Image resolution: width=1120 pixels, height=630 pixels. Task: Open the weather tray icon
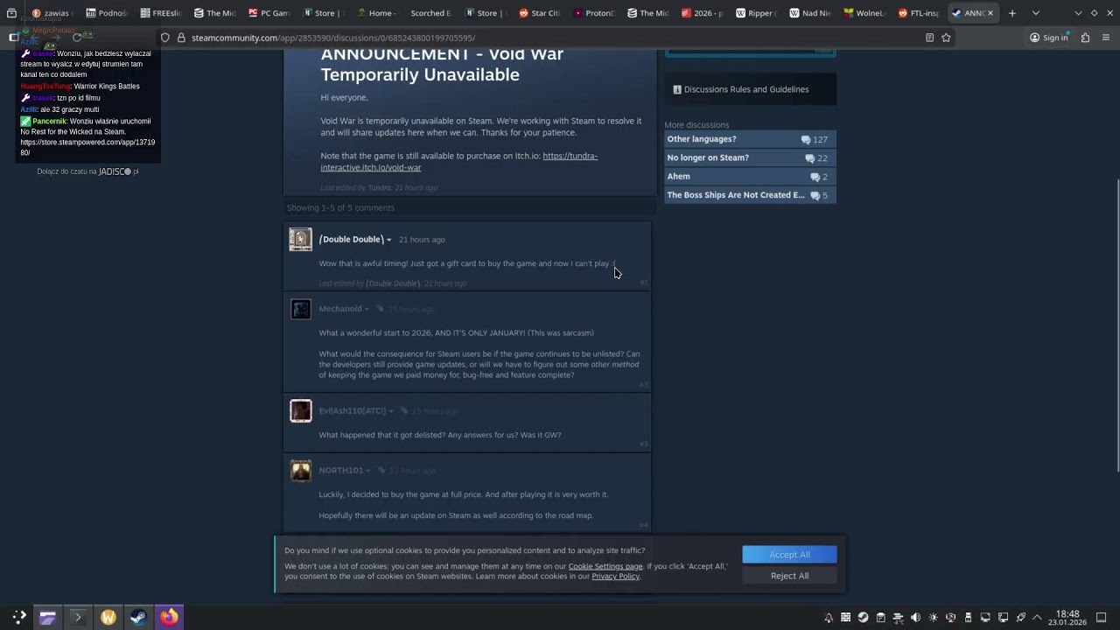pos(899,618)
